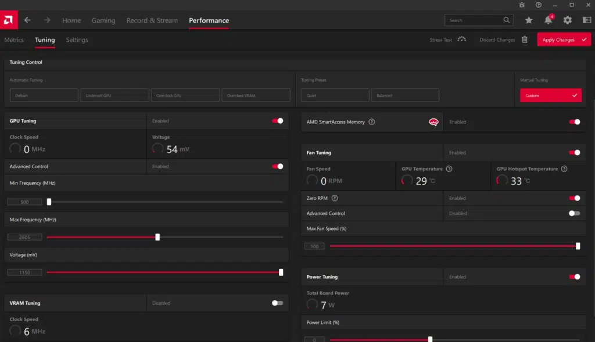Open the GPU Temperature help icon
This screenshot has height=342, width=595.
[449, 169]
